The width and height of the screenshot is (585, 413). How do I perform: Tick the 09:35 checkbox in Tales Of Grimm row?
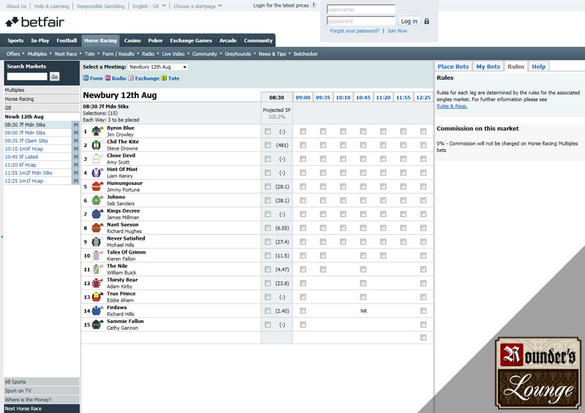pyautogui.click(x=322, y=255)
